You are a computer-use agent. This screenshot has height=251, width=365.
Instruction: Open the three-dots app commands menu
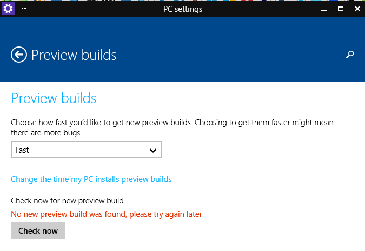(x=24, y=9)
